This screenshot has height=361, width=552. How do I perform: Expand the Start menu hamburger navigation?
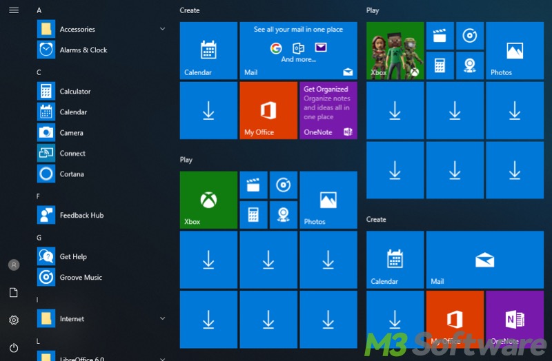pos(14,10)
